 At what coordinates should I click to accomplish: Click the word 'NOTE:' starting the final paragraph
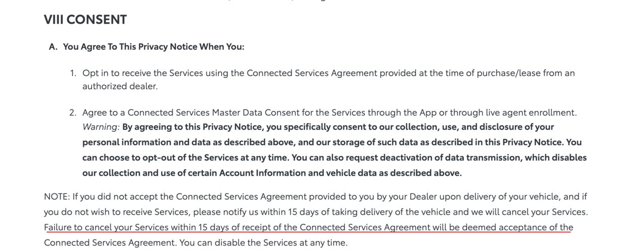(57, 197)
